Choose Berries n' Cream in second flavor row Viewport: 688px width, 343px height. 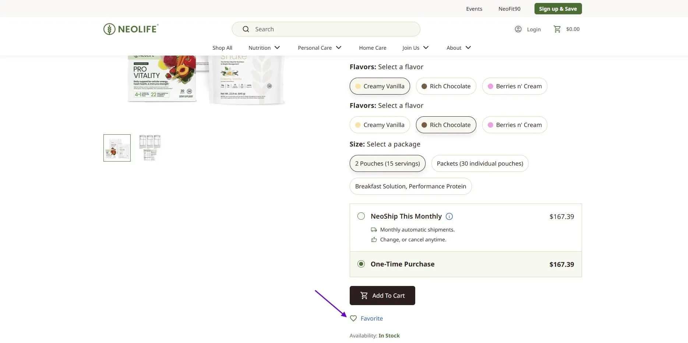pyautogui.click(x=515, y=125)
